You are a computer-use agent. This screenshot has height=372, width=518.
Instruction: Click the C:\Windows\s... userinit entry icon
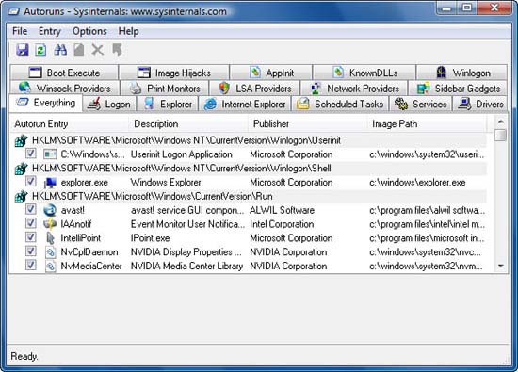point(50,154)
